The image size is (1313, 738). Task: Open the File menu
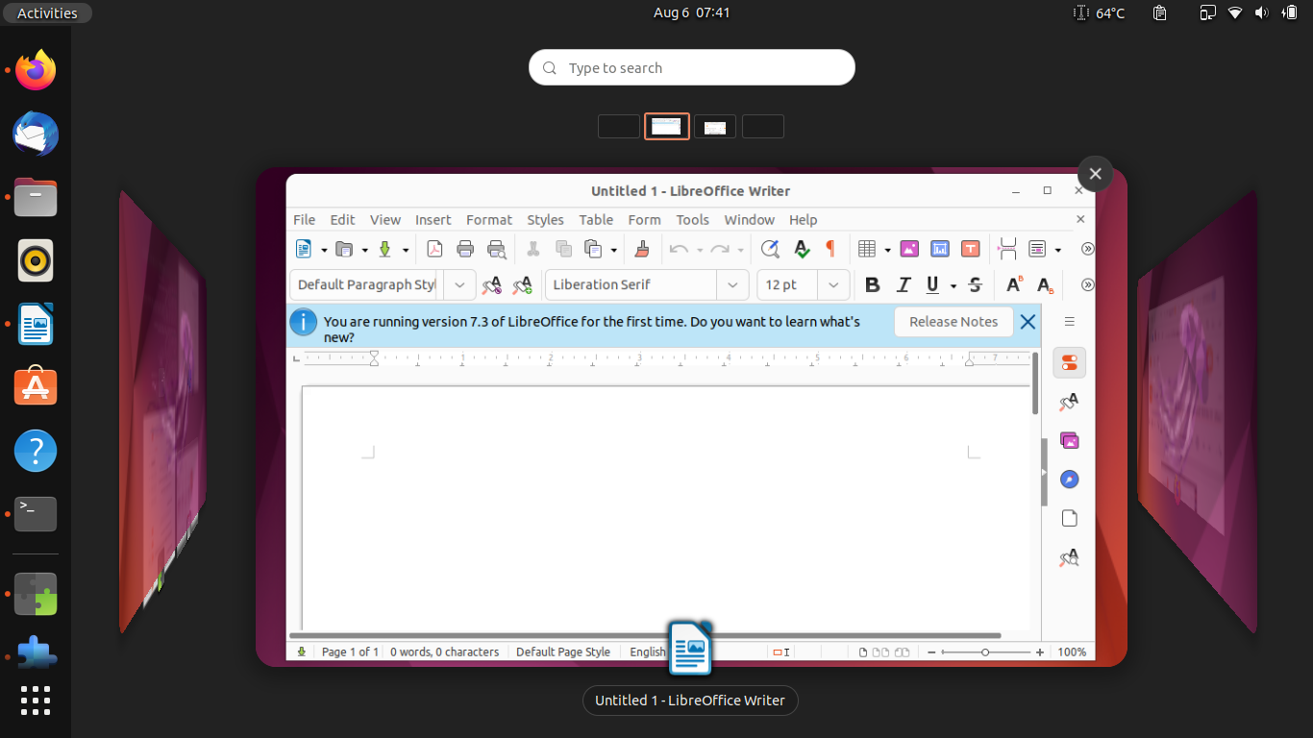[304, 219]
